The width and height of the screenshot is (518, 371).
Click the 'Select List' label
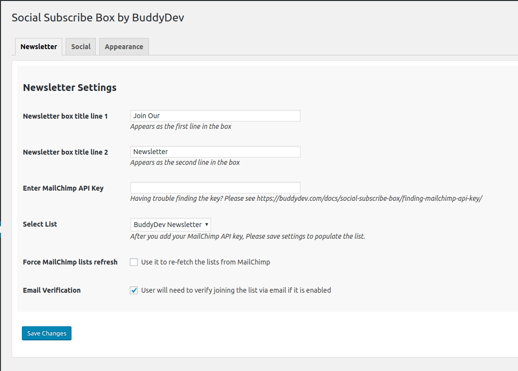[x=40, y=224]
